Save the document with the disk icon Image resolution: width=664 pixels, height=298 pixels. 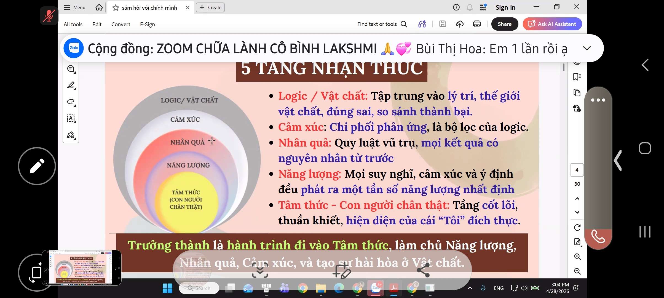[443, 24]
